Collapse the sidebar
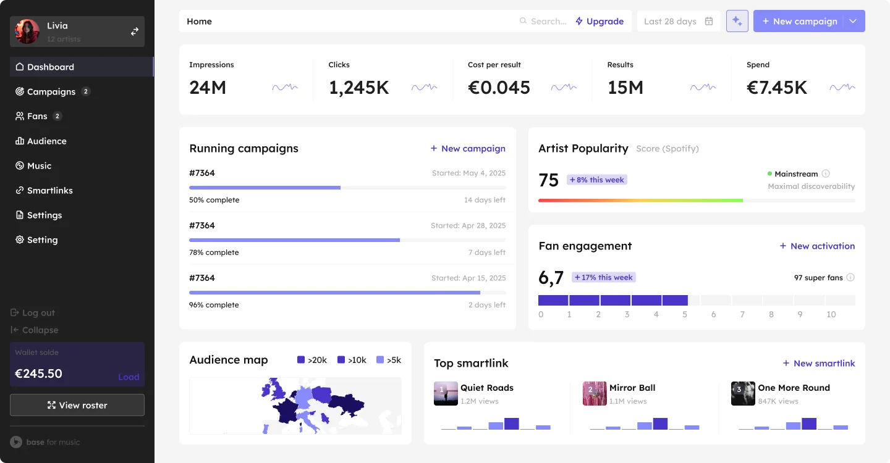Viewport: 890px width, 463px height. (35, 330)
